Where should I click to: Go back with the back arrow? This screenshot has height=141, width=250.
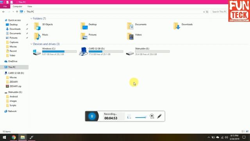coord(4,12)
